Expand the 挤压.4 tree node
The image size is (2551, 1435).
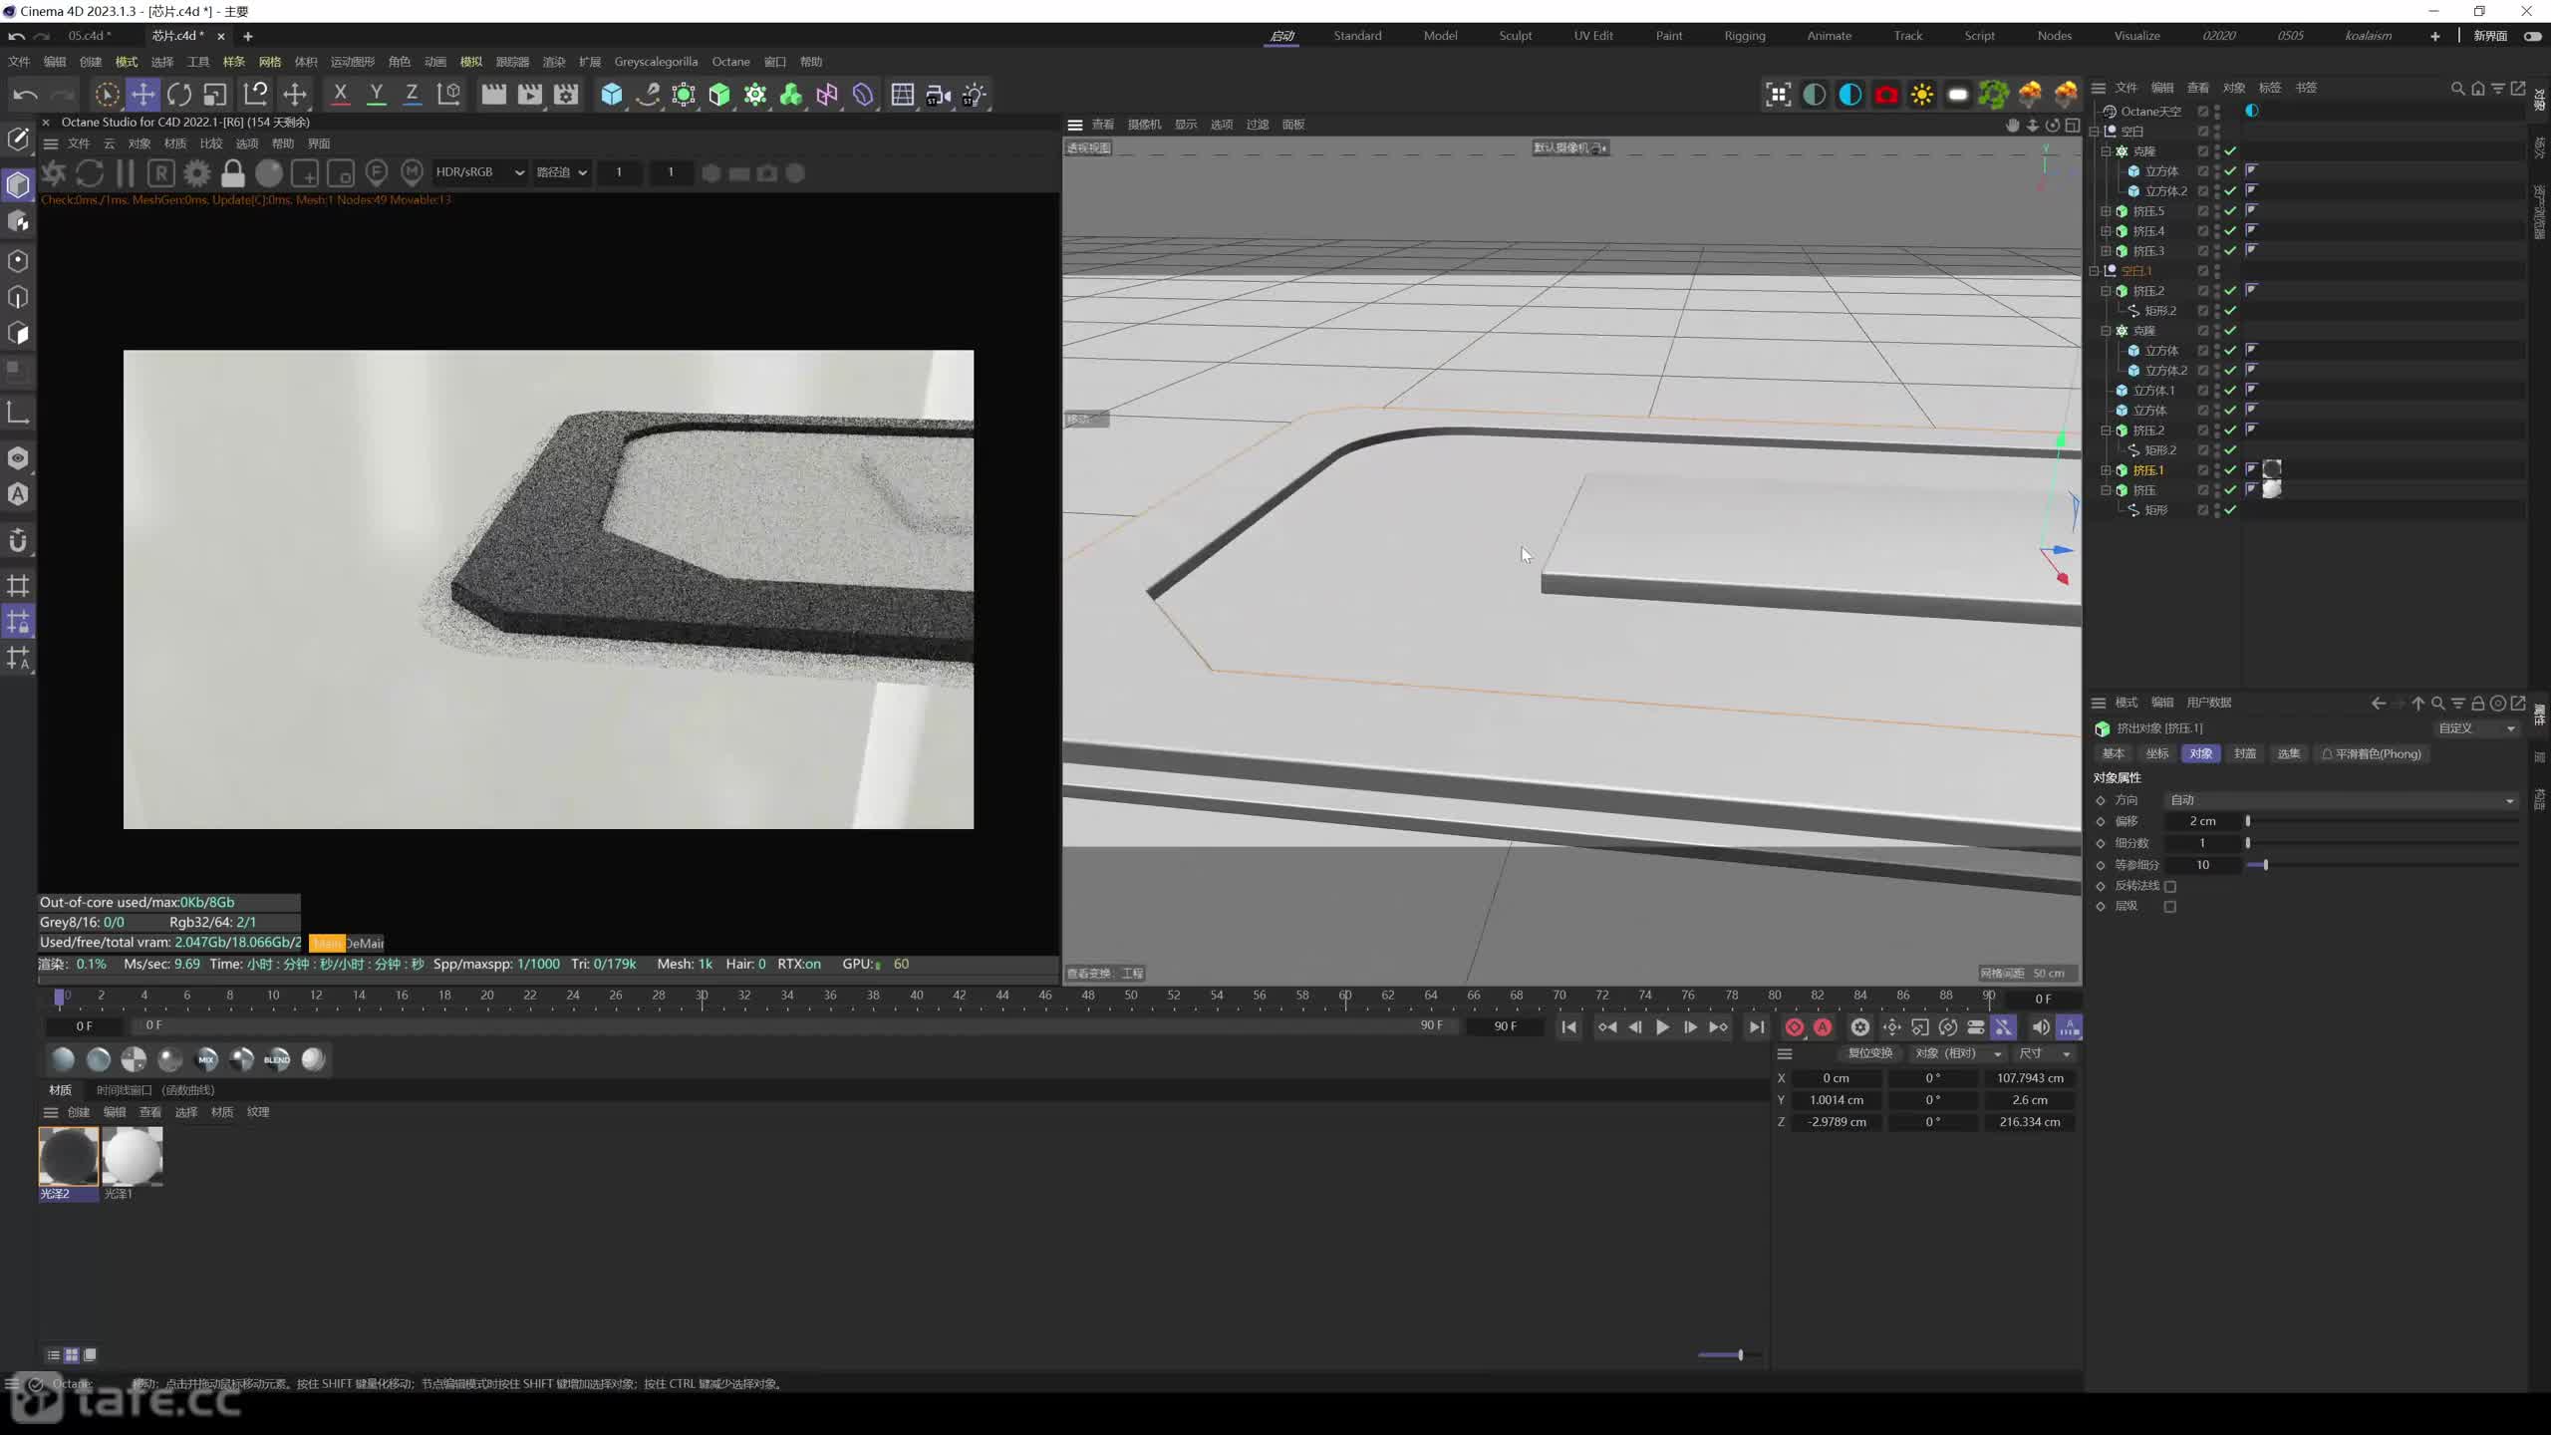coord(2106,231)
